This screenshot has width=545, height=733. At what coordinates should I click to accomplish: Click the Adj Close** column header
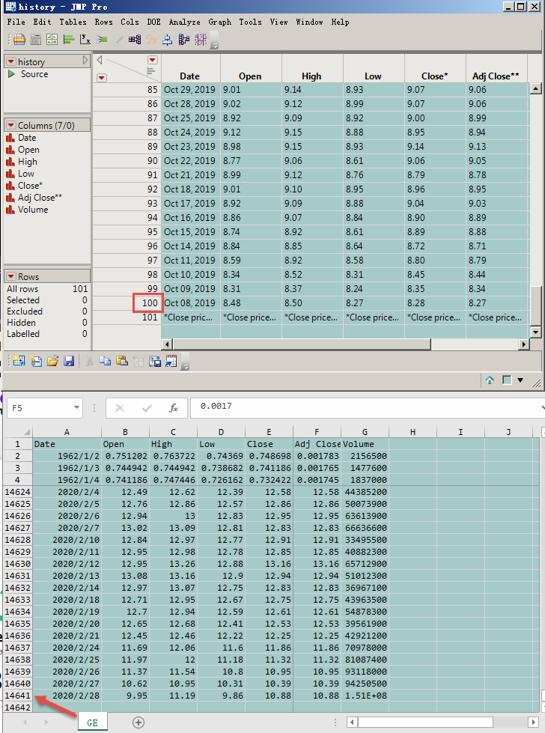click(496, 76)
